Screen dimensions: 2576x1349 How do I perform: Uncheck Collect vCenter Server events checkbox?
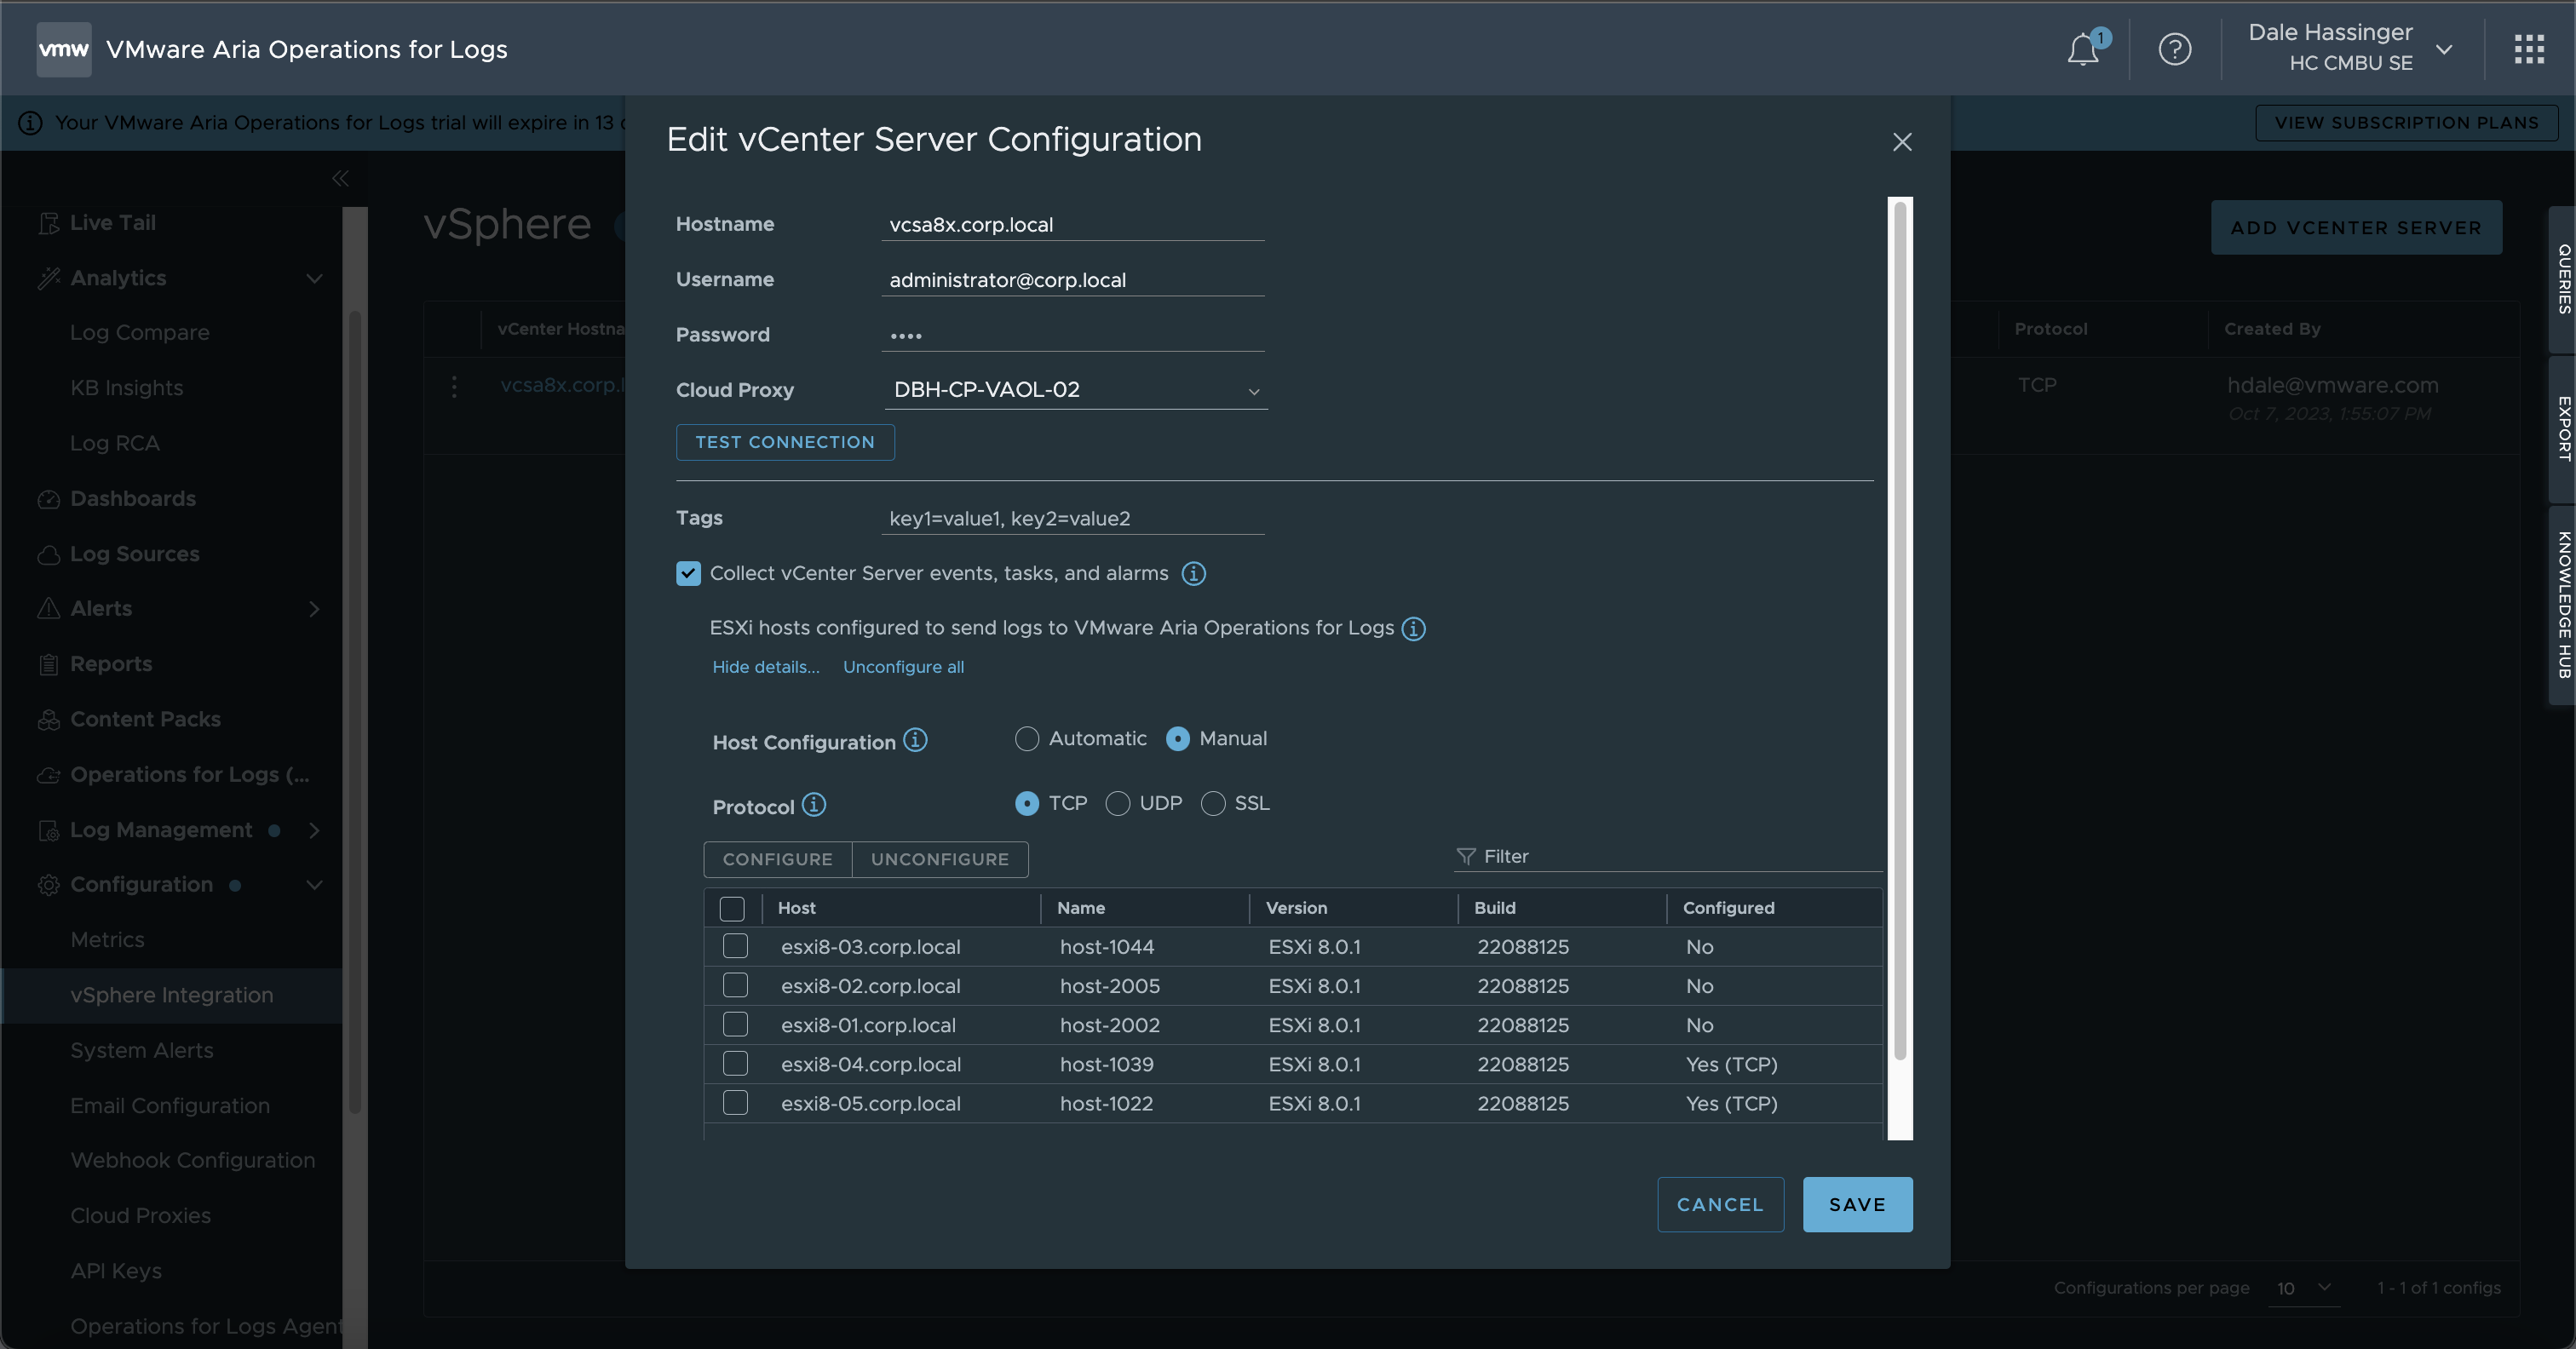click(688, 573)
